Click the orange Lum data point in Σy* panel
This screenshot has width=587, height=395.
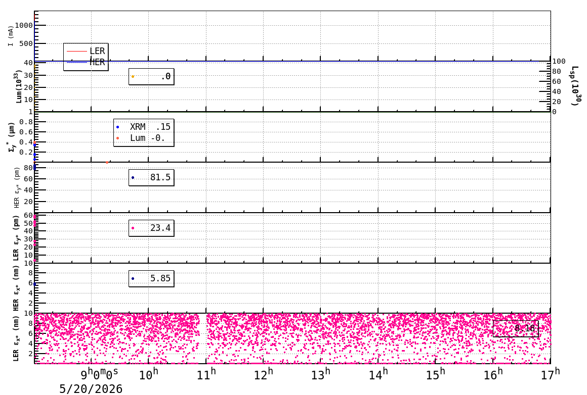107,162
